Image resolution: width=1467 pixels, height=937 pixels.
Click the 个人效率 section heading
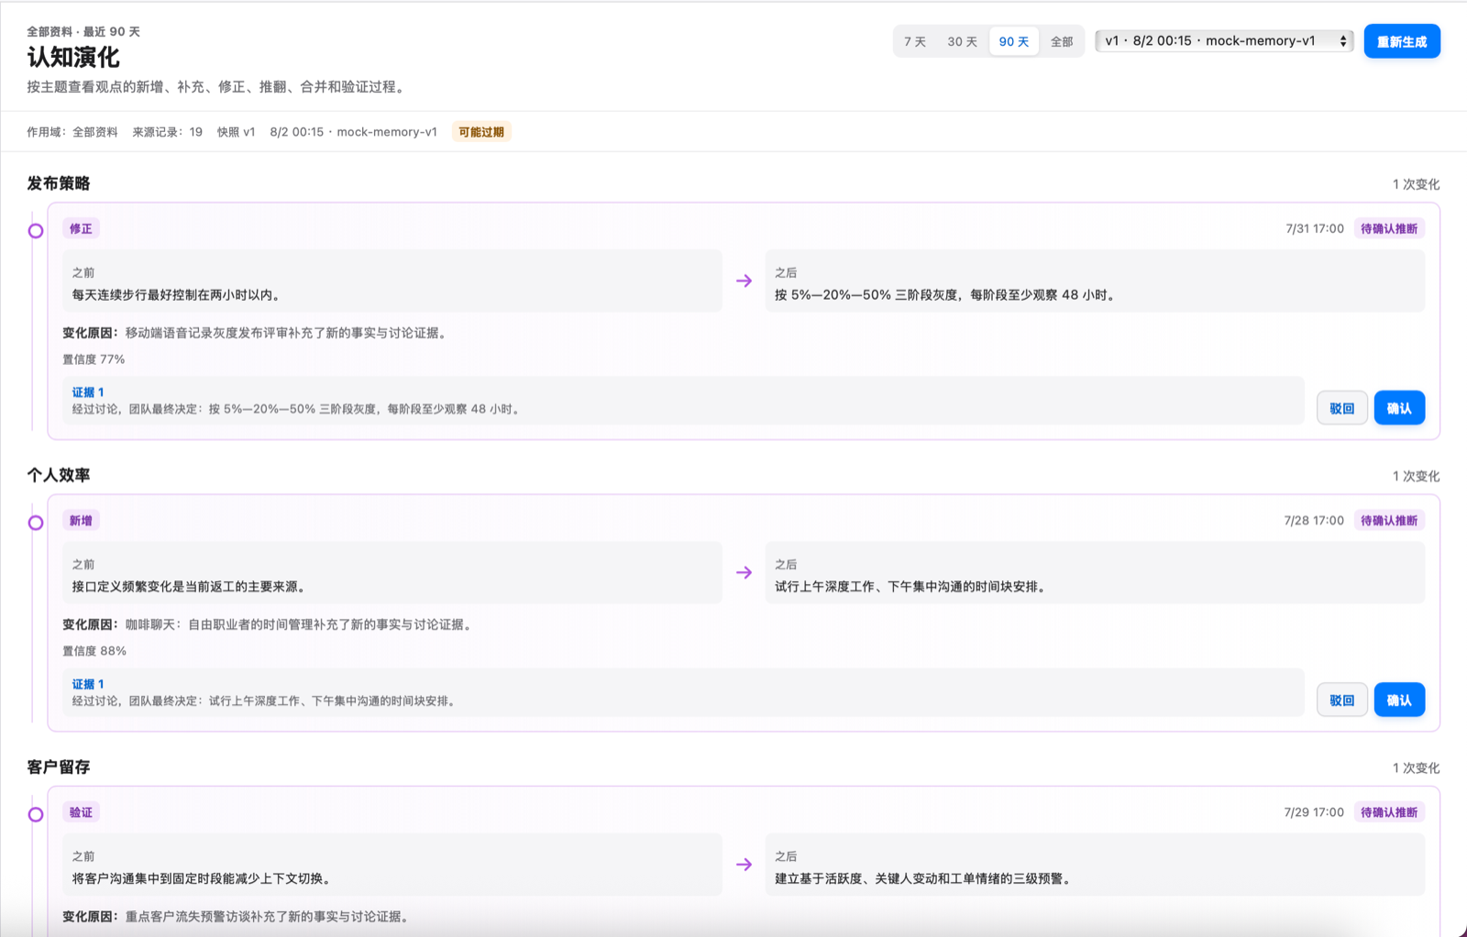tap(59, 475)
